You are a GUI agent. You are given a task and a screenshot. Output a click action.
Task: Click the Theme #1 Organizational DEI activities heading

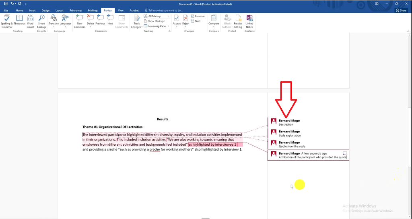tap(113, 127)
